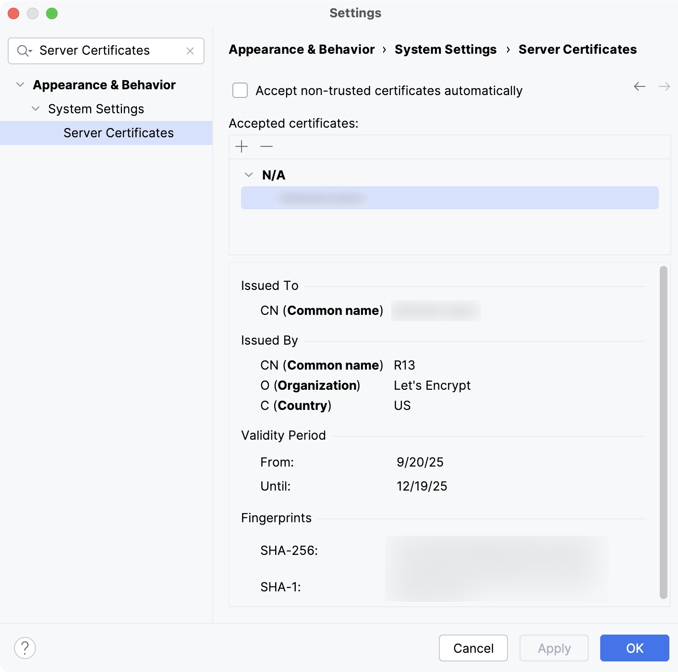Apply the current settings

(x=554, y=648)
